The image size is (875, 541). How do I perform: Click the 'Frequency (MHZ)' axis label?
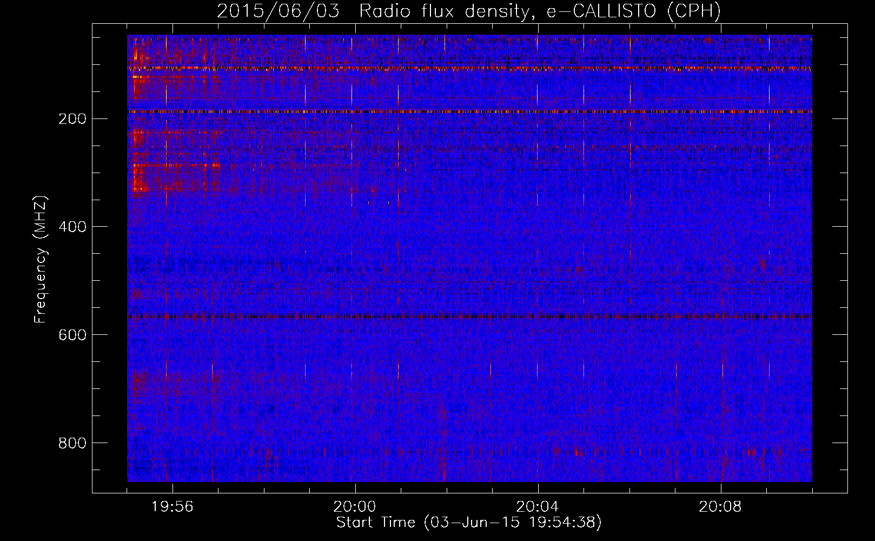click(x=41, y=260)
